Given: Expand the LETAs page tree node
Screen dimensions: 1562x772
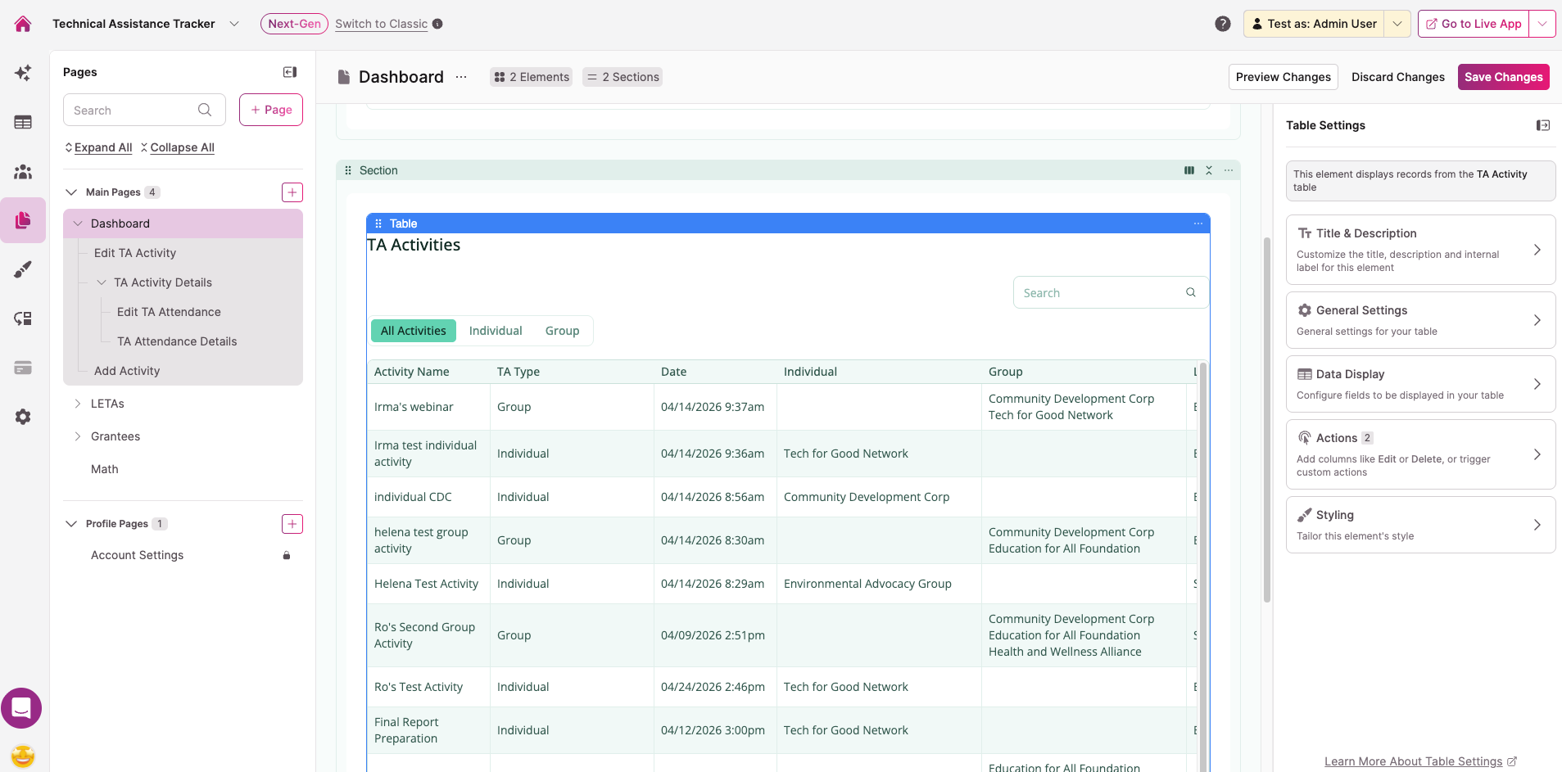Looking at the screenshot, I should (x=78, y=404).
